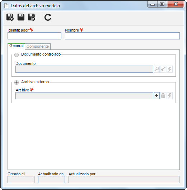Click the Documento text field

tap(84, 69)
